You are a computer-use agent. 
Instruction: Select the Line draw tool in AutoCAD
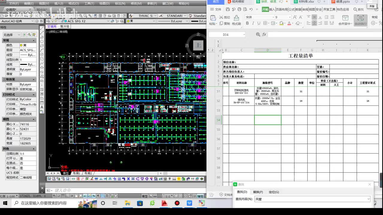pyautogui.click(x=42, y=28)
